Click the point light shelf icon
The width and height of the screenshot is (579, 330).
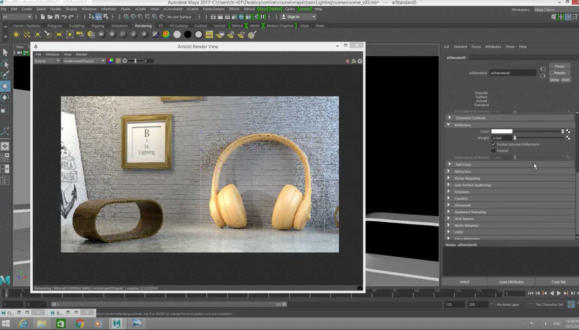[x=38, y=34]
